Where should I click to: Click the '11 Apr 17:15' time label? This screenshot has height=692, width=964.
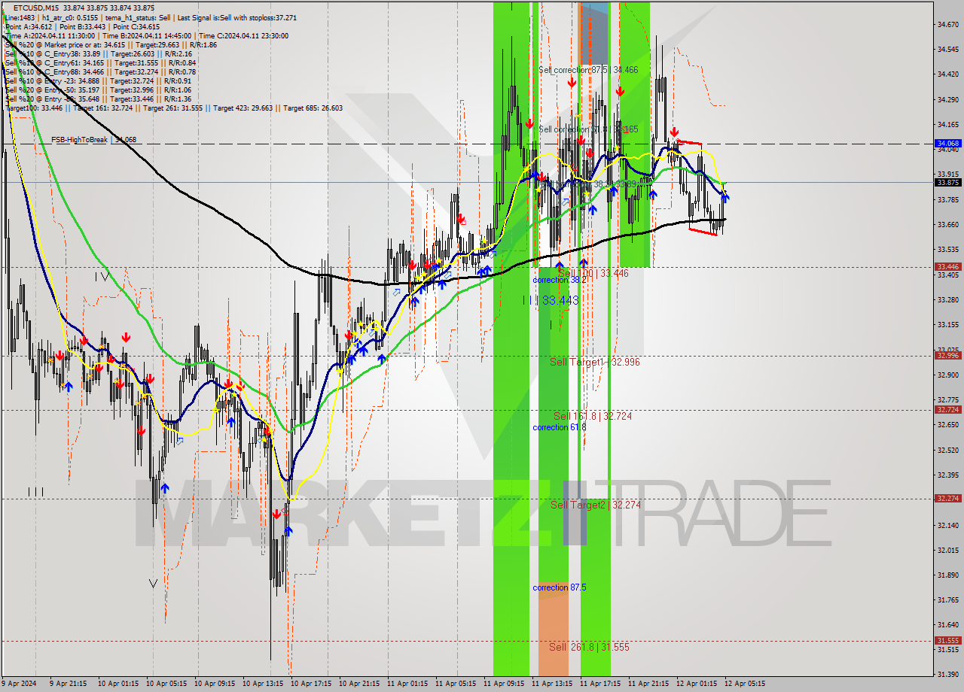click(600, 684)
